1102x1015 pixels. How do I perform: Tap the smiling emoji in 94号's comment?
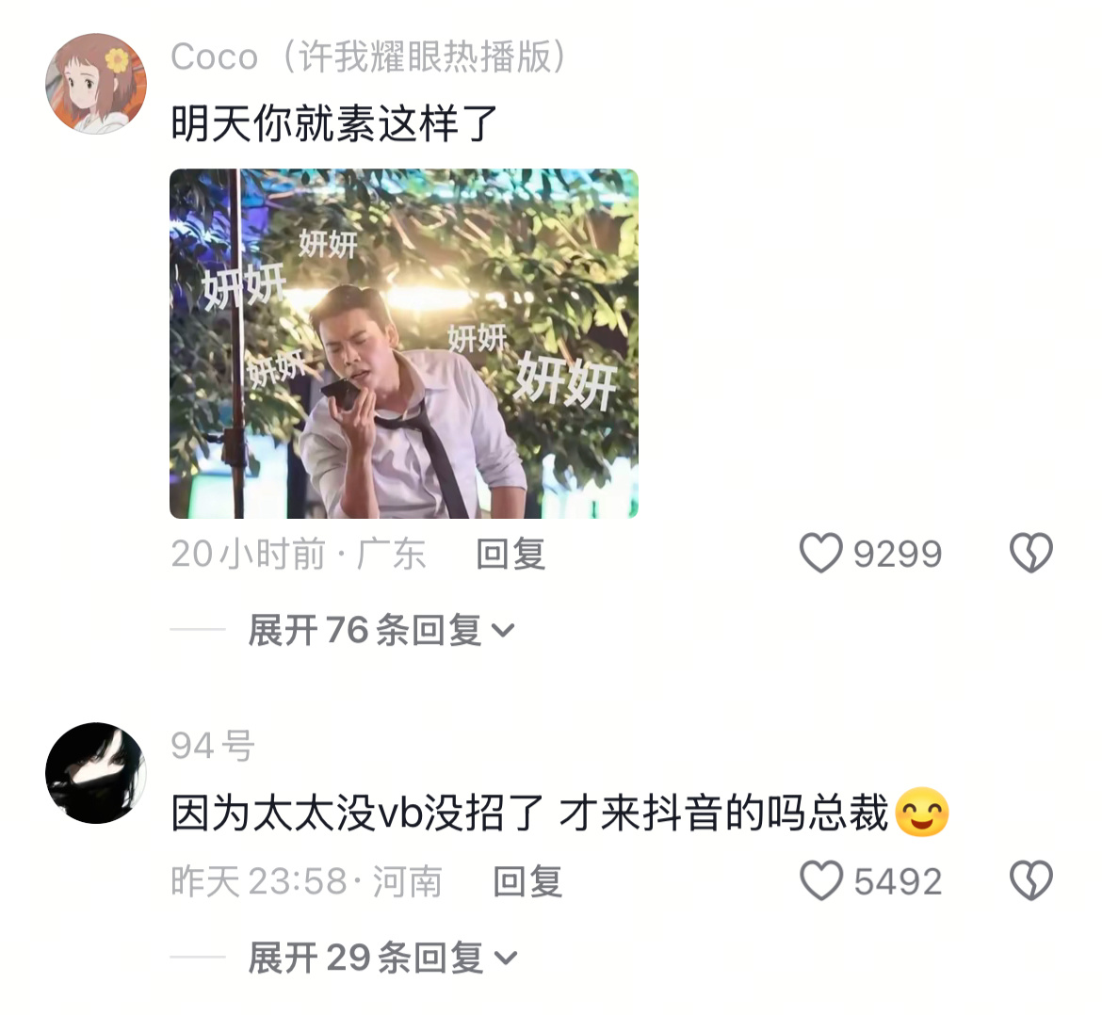pos(922,813)
